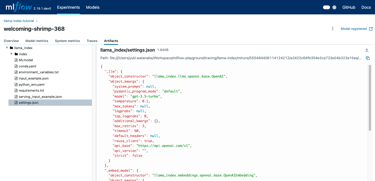Click the MLflow logo

tap(19, 7)
